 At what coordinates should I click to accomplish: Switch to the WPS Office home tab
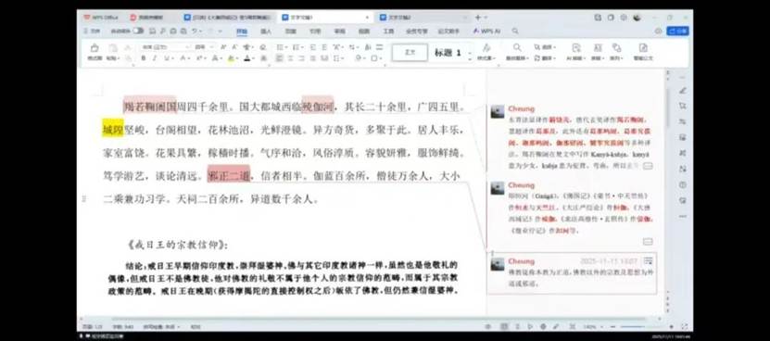101,18
